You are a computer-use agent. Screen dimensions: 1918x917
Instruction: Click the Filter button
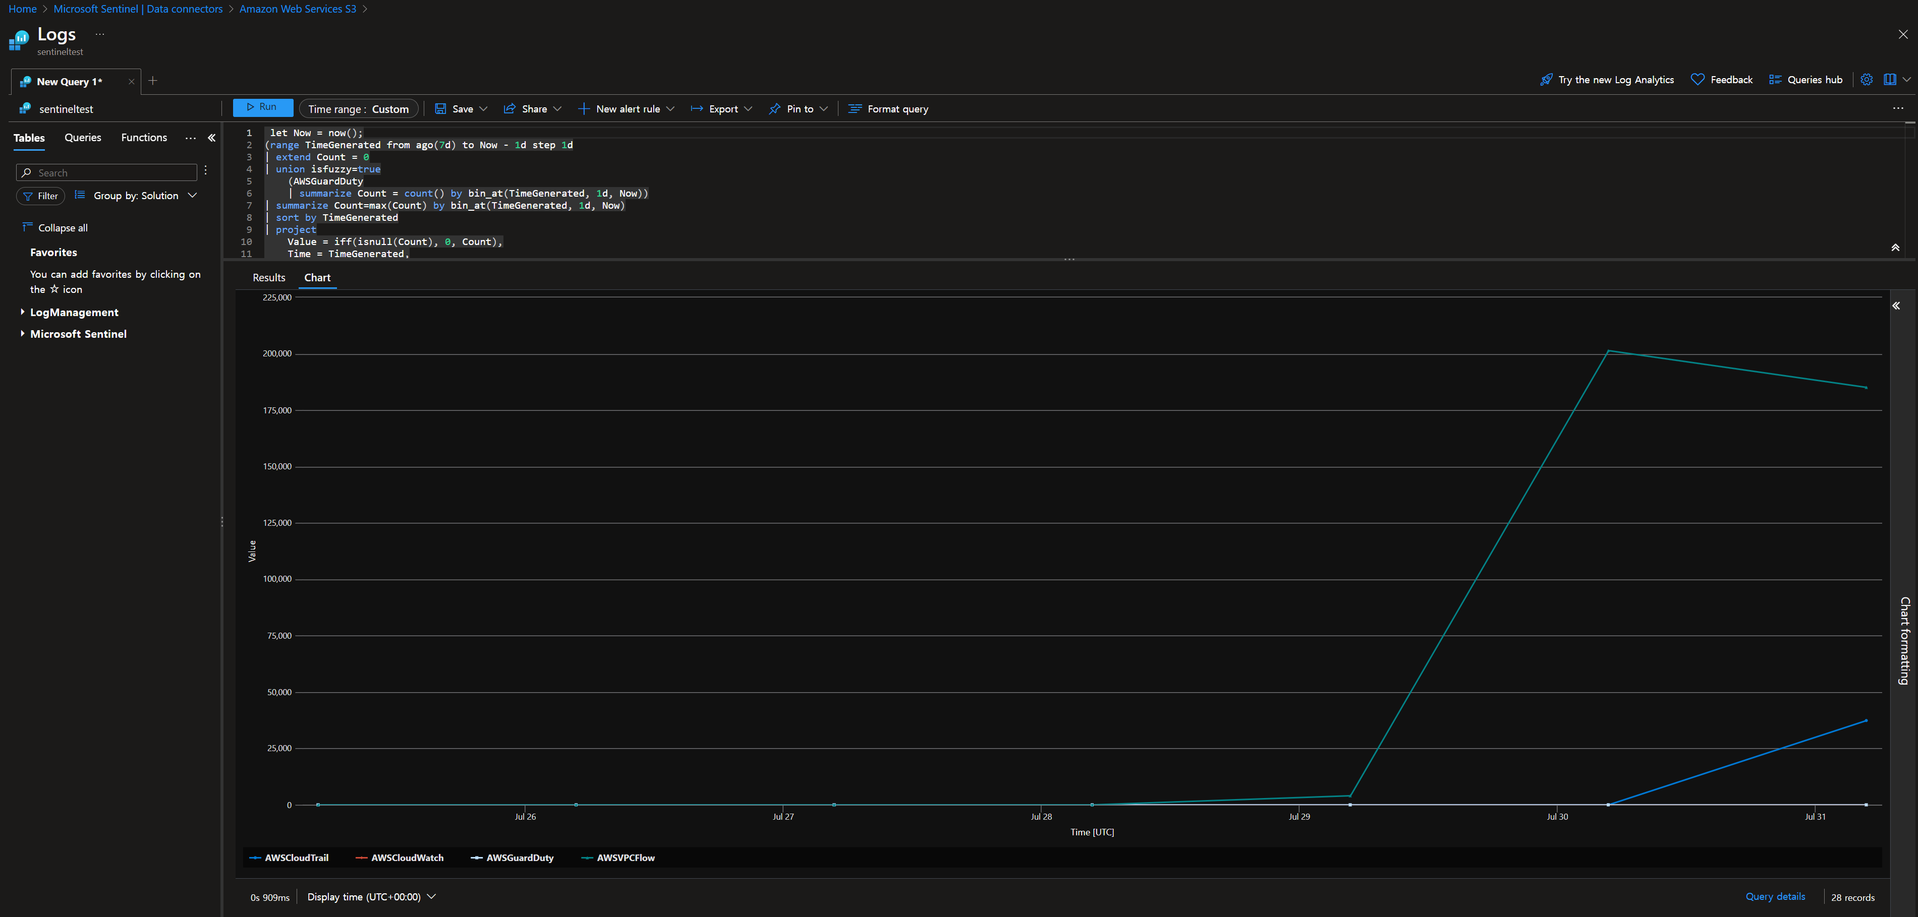40,196
